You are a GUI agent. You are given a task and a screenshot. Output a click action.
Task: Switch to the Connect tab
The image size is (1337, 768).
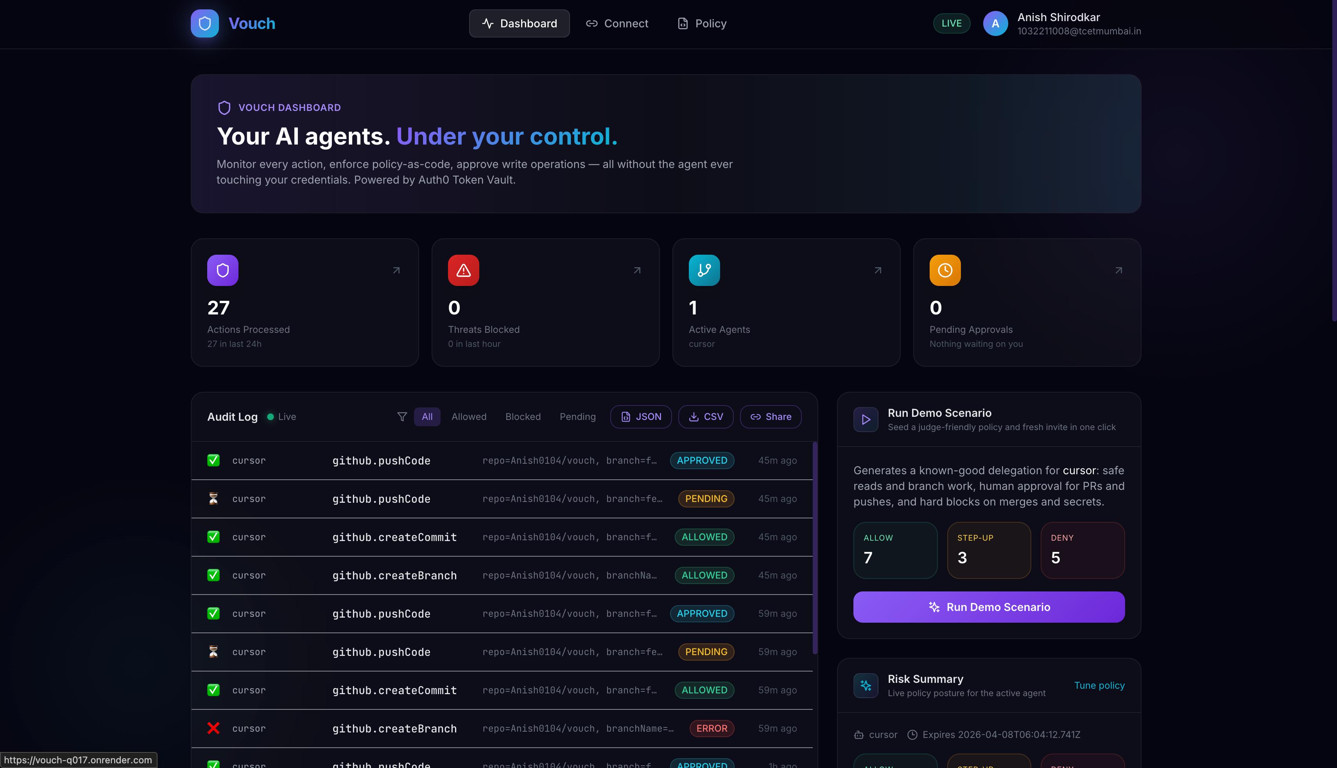tap(617, 23)
